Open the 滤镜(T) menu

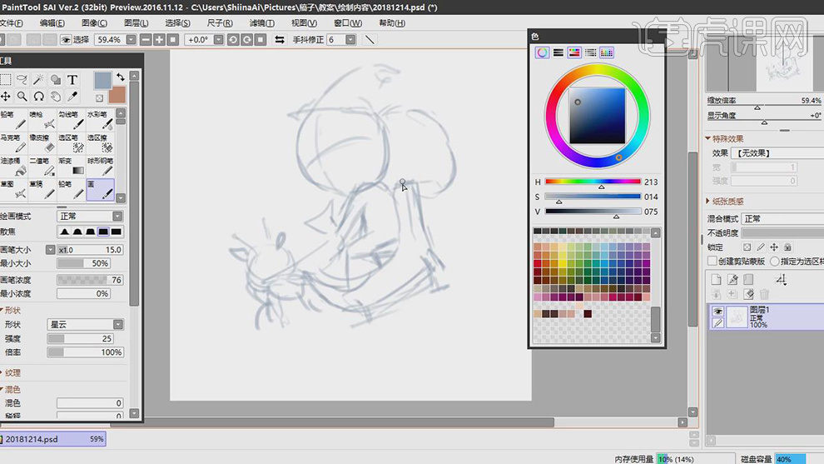click(x=261, y=23)
